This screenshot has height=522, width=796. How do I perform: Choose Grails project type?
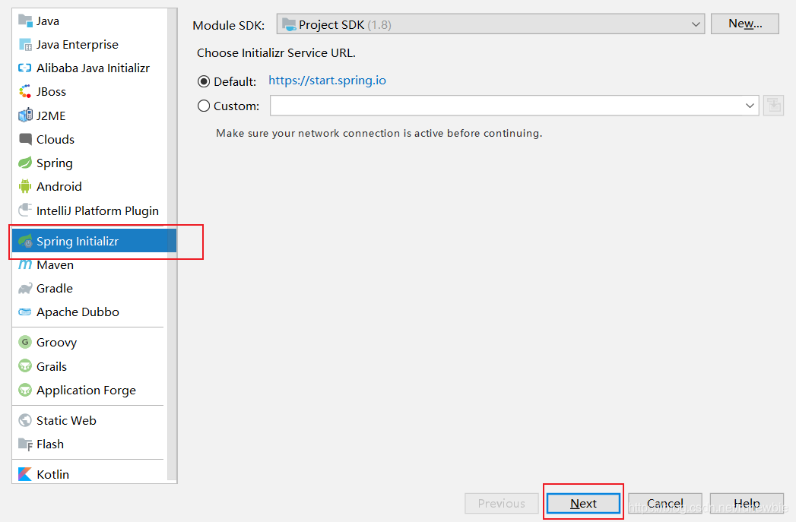click(x=90, y=366)
